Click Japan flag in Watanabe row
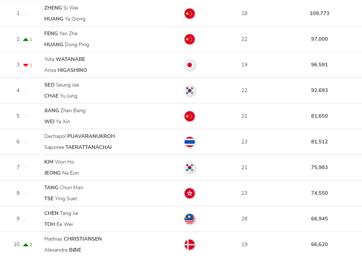Screen dimensions: 362x256 point(190,65)
